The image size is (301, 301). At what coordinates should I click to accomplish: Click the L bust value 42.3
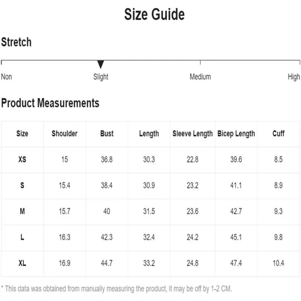(x=107, y=237)
